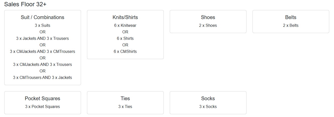Open the Belts card title

click(x=291, y=17)
